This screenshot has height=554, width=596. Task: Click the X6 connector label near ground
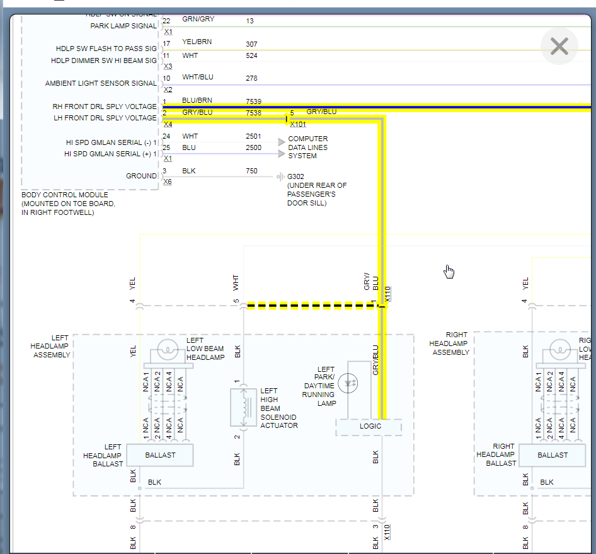pyautogui.click(x=168, y=182)
